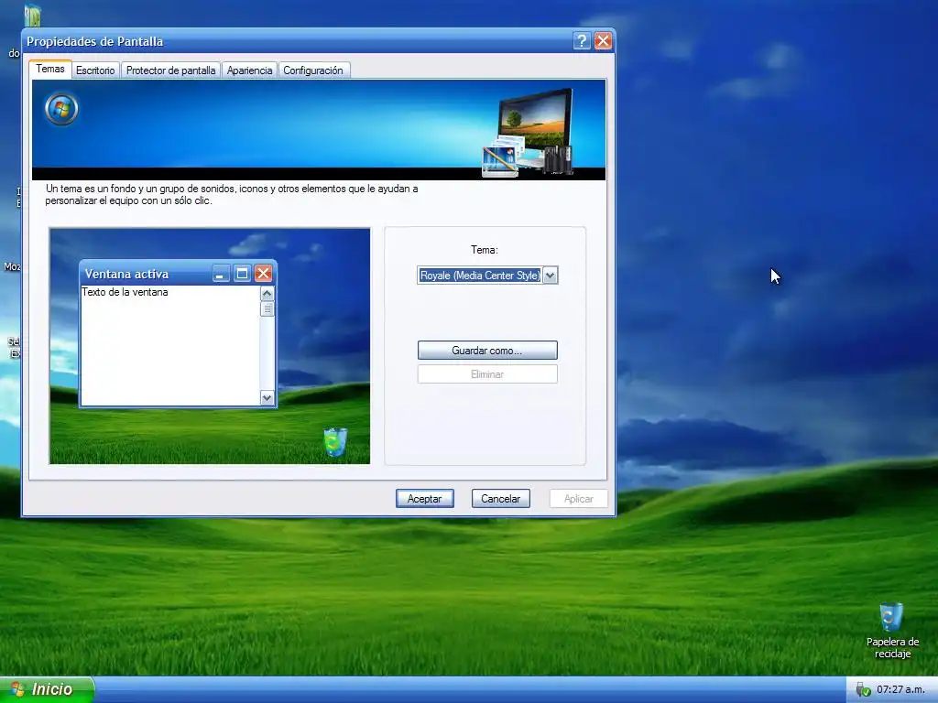The width and height of the screenshot is (938, 703).
Task: Click the Guardar como... button
Action: 487,351
